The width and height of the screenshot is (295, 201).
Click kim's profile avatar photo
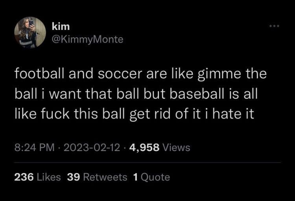[x=30, y=32]
